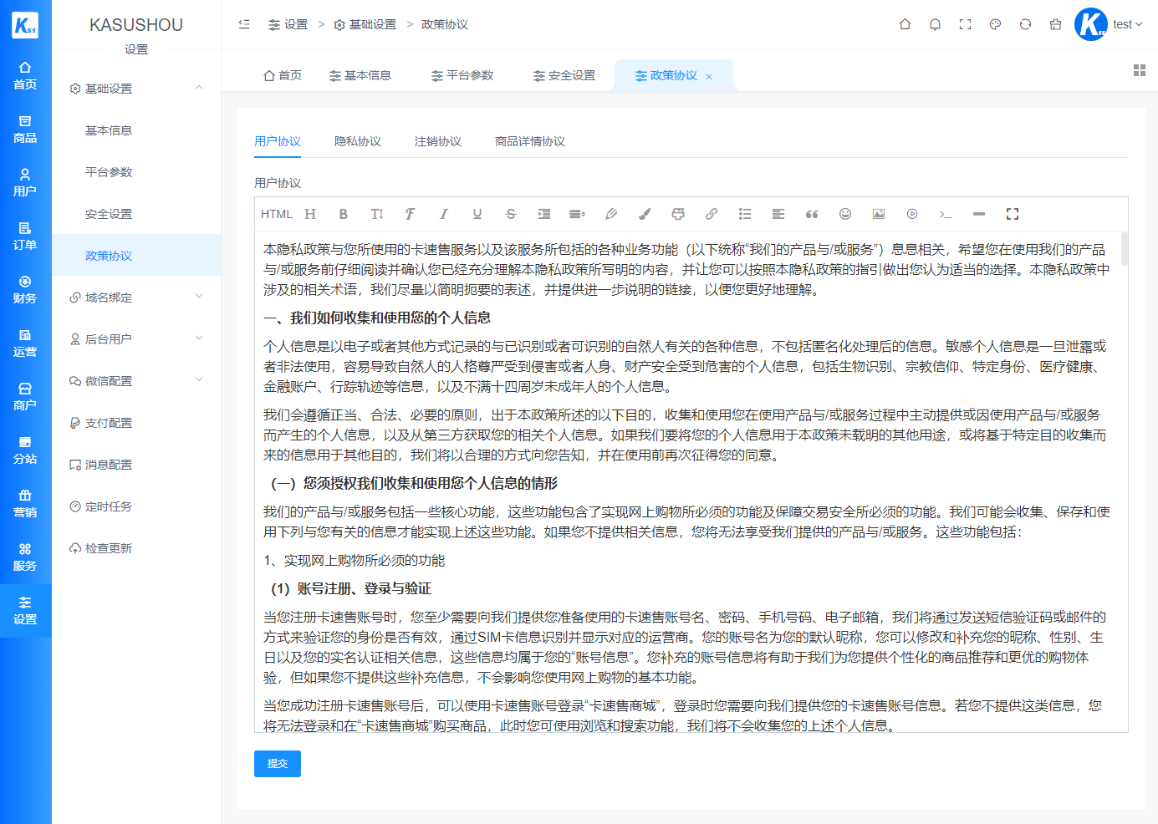Toggle browser fullscreen icon in header
This screenshot has width=1158, height=824.
tap(965, 24)
